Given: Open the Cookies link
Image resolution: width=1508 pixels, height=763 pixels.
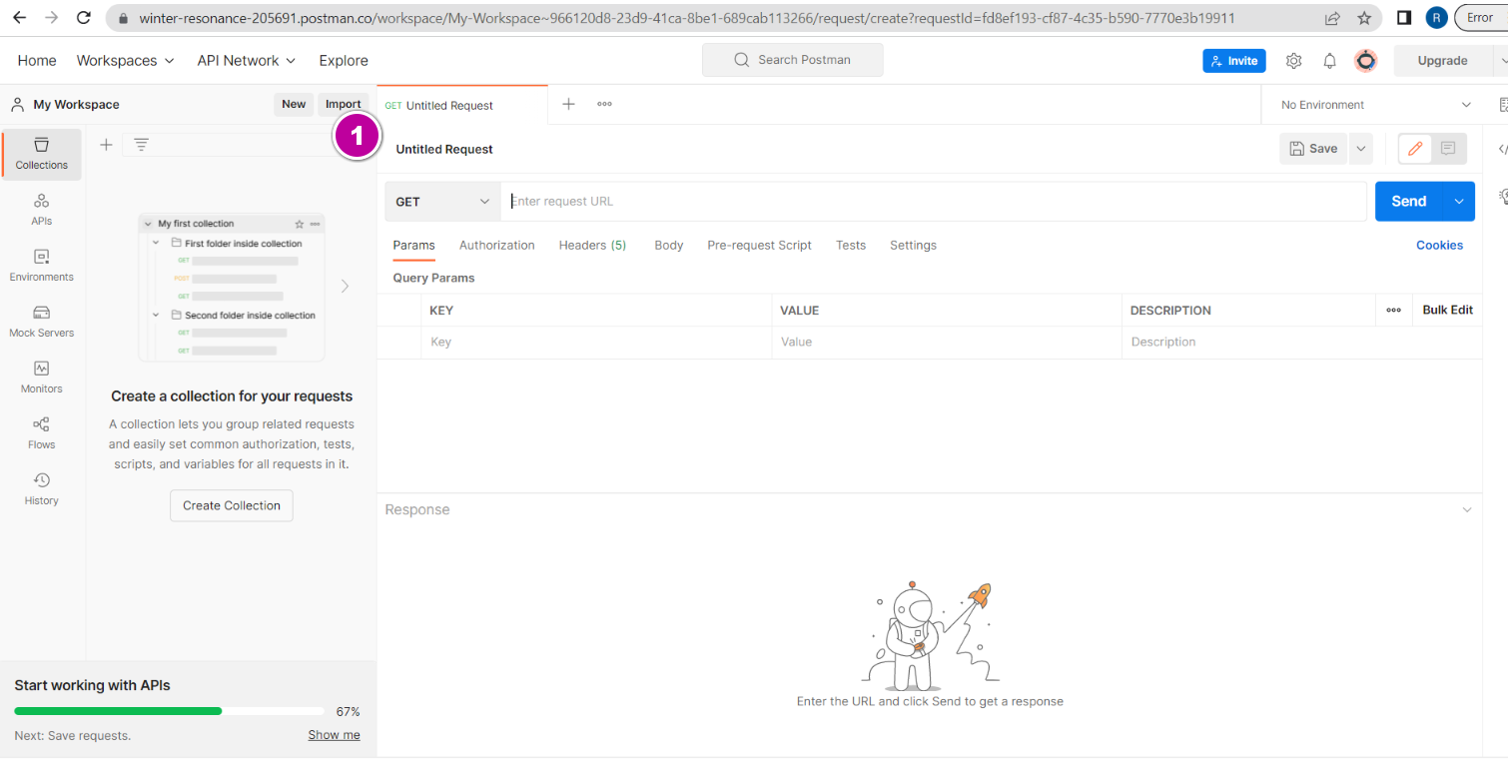Looking at the screenshot, I should point(1439,245).
